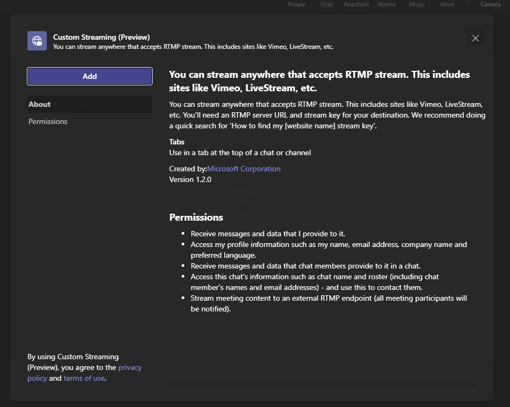The width and height of the screenshot is (510, 407).
Task: Toggle Camera in the meeting toolbar
Action: click(x=490, y=4)
